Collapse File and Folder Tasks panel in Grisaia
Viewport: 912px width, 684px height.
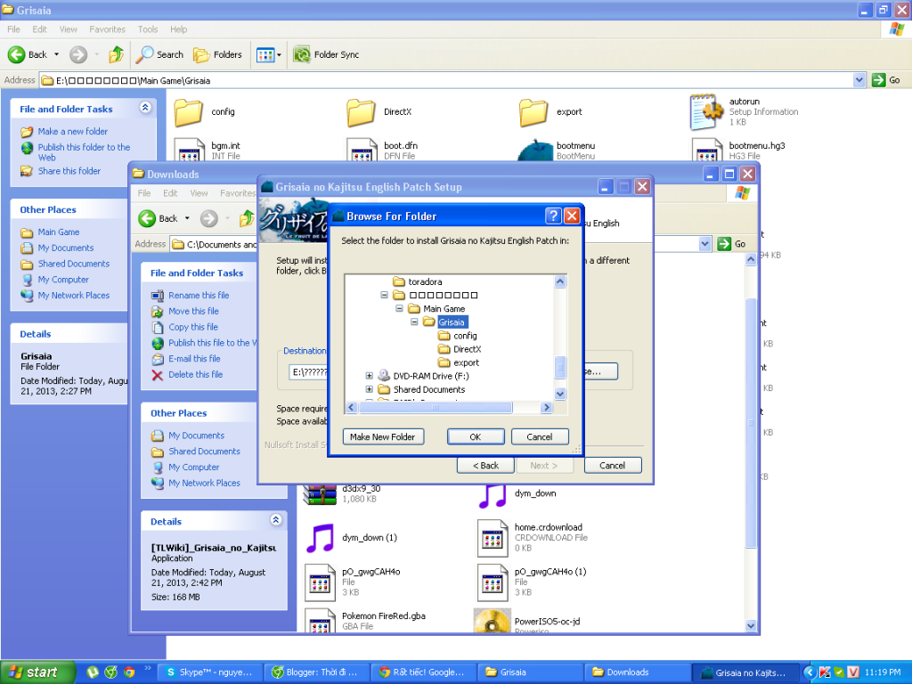[x=145, y=108]
